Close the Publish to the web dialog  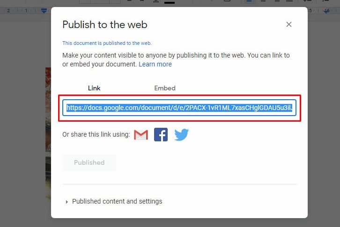(288, 24)
